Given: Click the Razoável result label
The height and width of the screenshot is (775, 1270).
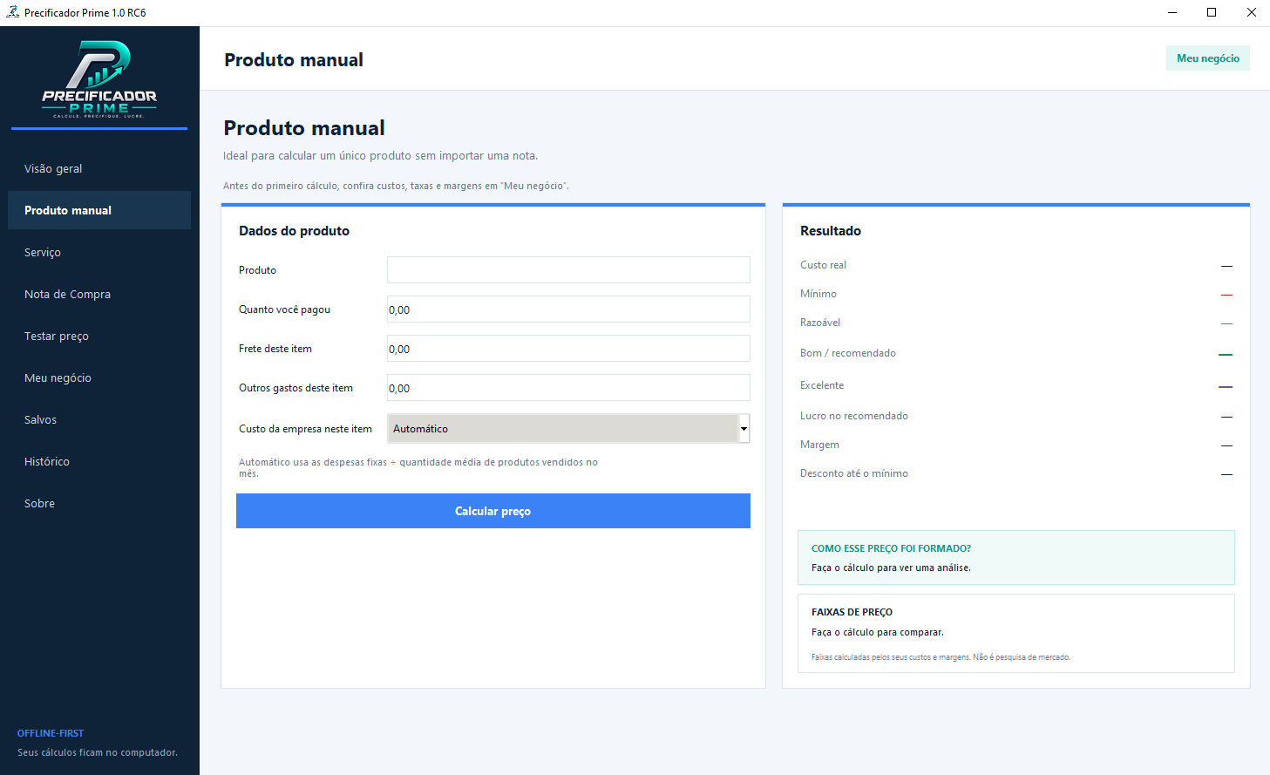Looking at the screenshot, I should click(820, 323).
